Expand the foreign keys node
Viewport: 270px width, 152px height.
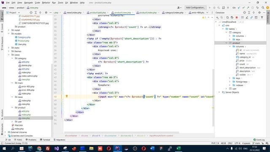pyautogui.click(x=230, y=81)
